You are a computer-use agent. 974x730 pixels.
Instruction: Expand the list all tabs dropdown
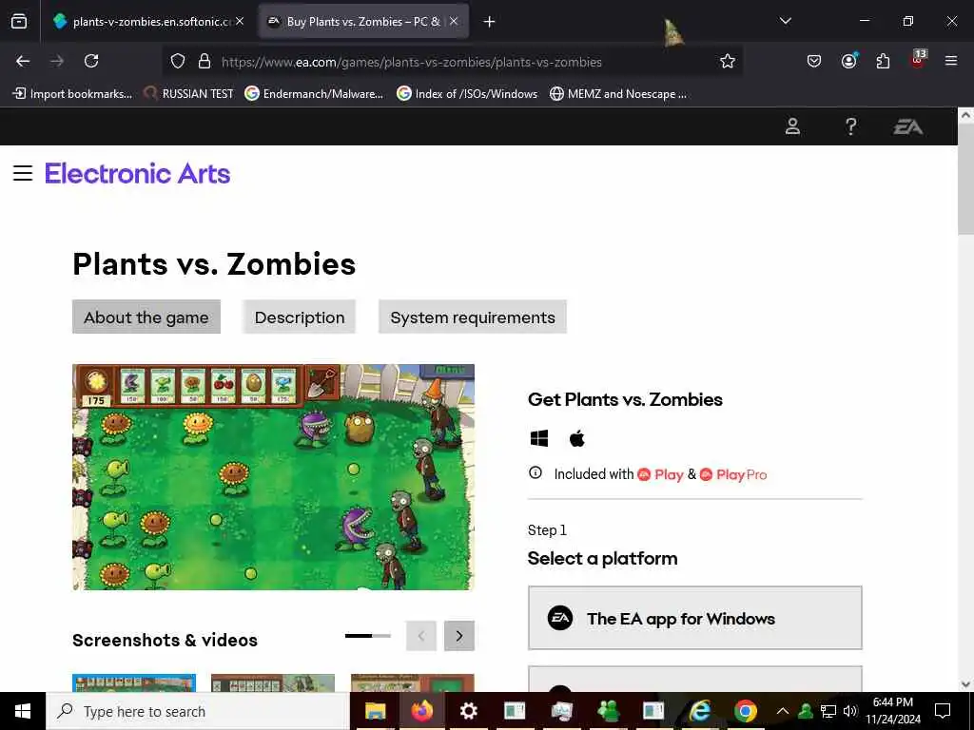click(785, 21)
